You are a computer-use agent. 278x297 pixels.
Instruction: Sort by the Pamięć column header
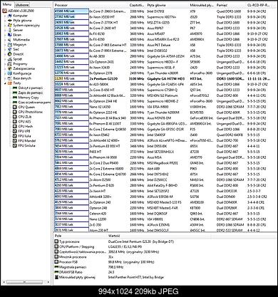point(230,5)
